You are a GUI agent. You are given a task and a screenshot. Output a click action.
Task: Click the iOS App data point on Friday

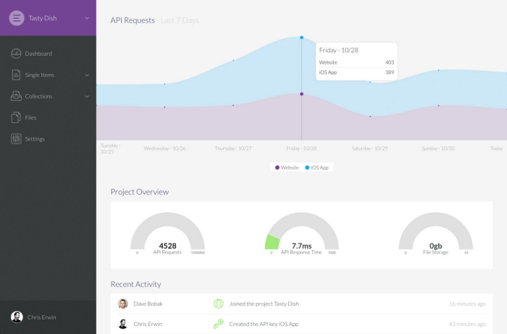tap(302, 38)
